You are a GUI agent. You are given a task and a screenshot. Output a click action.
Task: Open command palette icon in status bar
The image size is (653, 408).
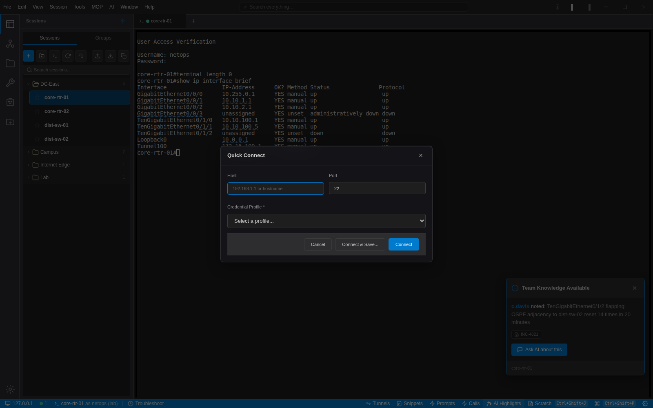point(597,404)
